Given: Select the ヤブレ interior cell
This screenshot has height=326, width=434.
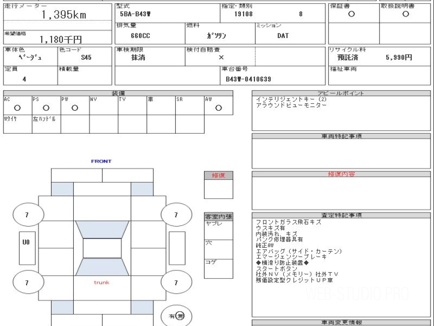Looking at the screenshot, I should point(218,230).
